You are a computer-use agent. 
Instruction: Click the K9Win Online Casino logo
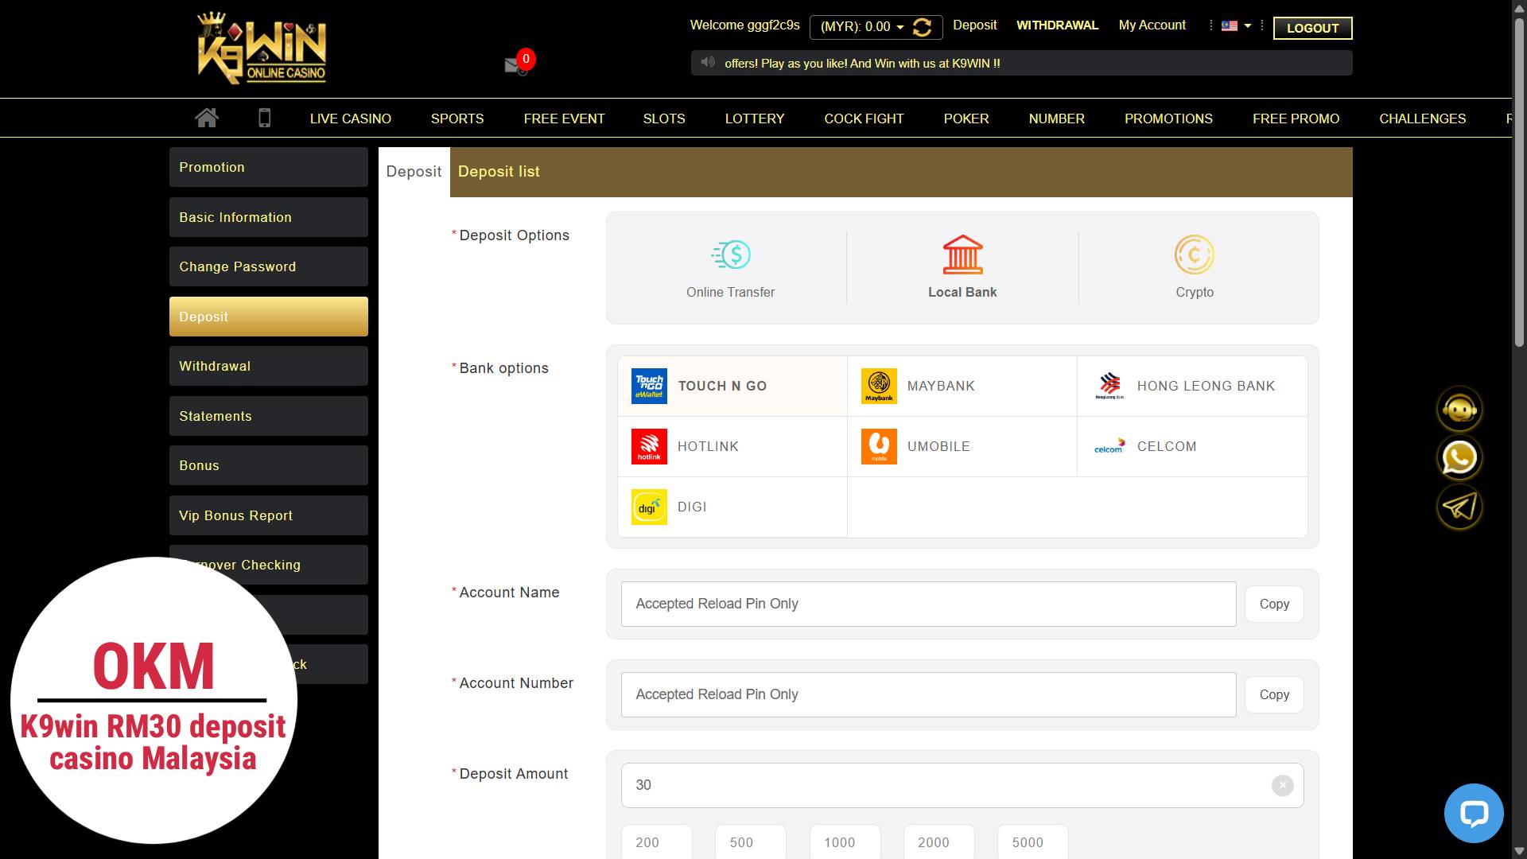pyautogui.click(x=262, y=49)
